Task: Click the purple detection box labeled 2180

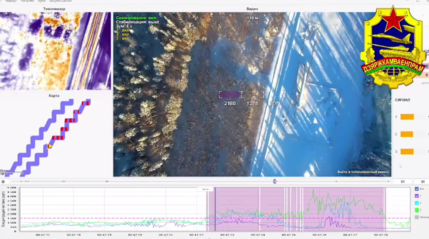Action: pyautogui.click(x=230, y=95)
